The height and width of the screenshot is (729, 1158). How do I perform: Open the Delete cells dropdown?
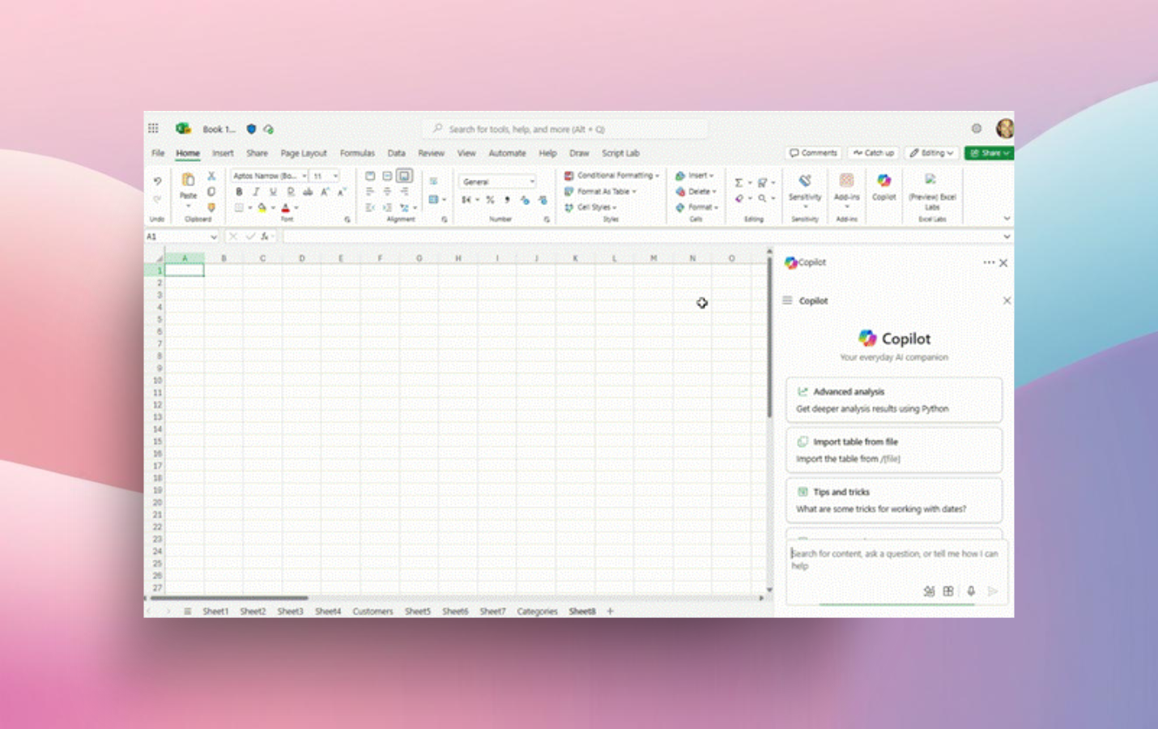click(696, 192)
